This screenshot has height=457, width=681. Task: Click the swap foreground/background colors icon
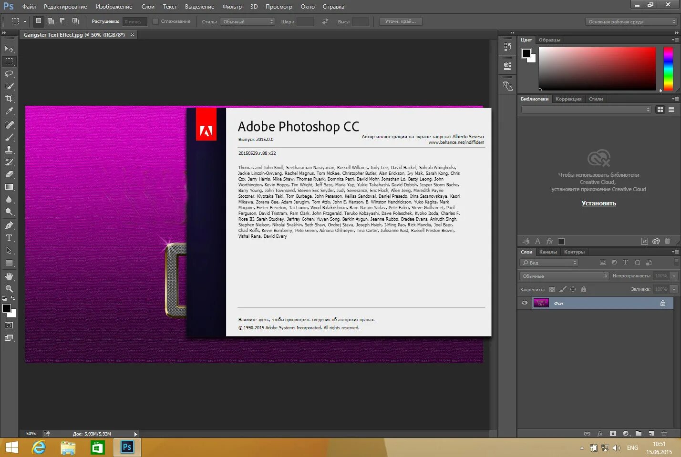pyautogui.click(x=13, y=299)
